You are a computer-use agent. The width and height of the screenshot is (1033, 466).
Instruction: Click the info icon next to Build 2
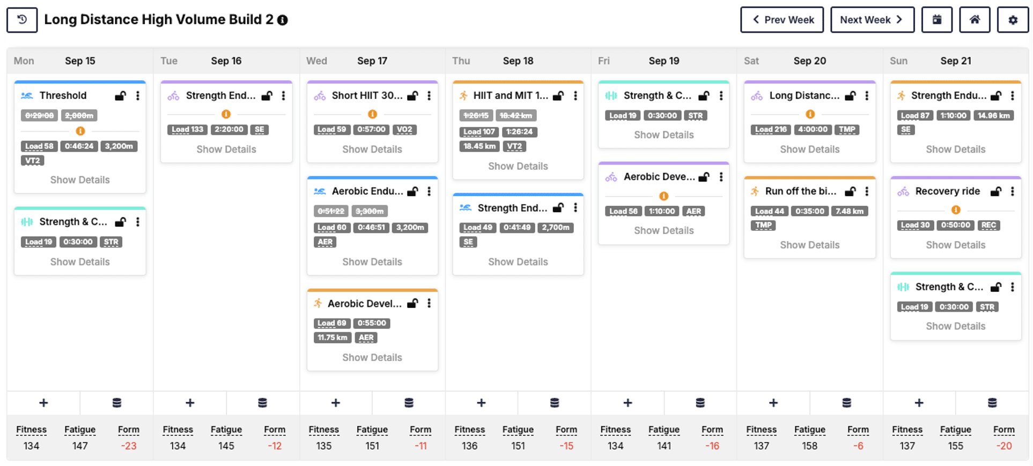coord(283,20)
